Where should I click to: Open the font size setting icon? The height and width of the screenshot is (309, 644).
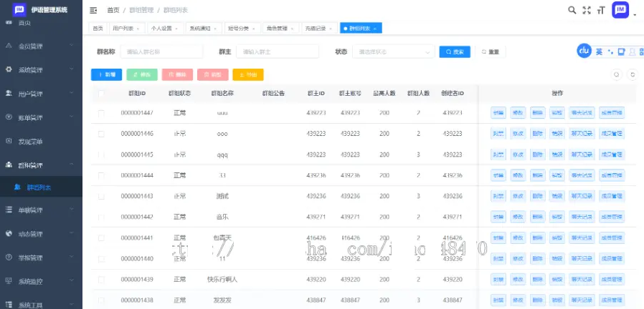[x=601, y=10]
